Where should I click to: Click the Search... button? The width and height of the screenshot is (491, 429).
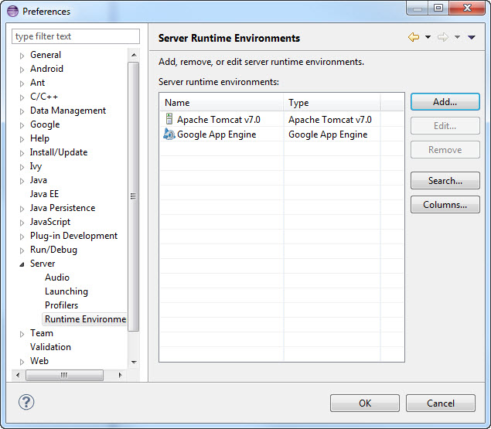pos(445,181)
